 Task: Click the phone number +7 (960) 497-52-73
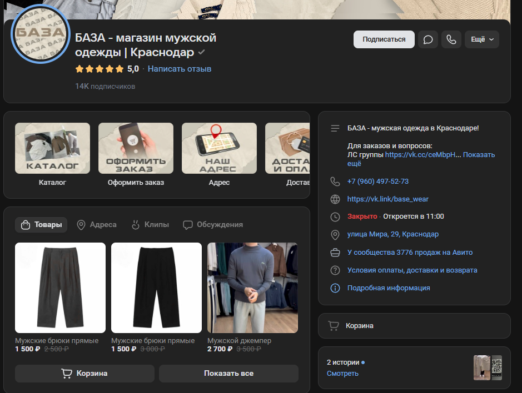(377, 182)
